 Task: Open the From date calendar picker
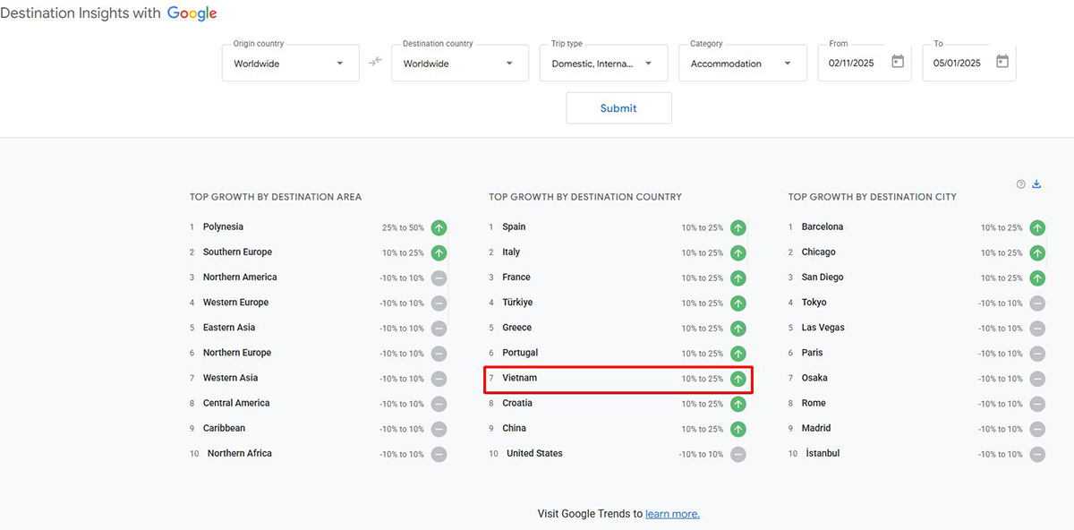(898, 62)
